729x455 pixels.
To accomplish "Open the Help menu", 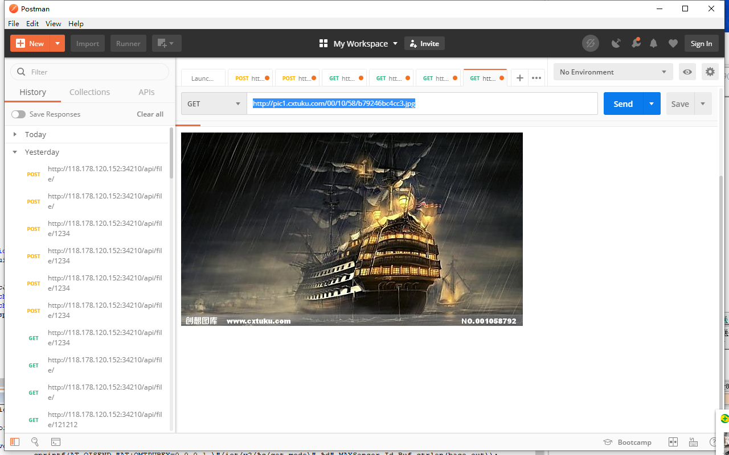I will [x=76, y=23].
